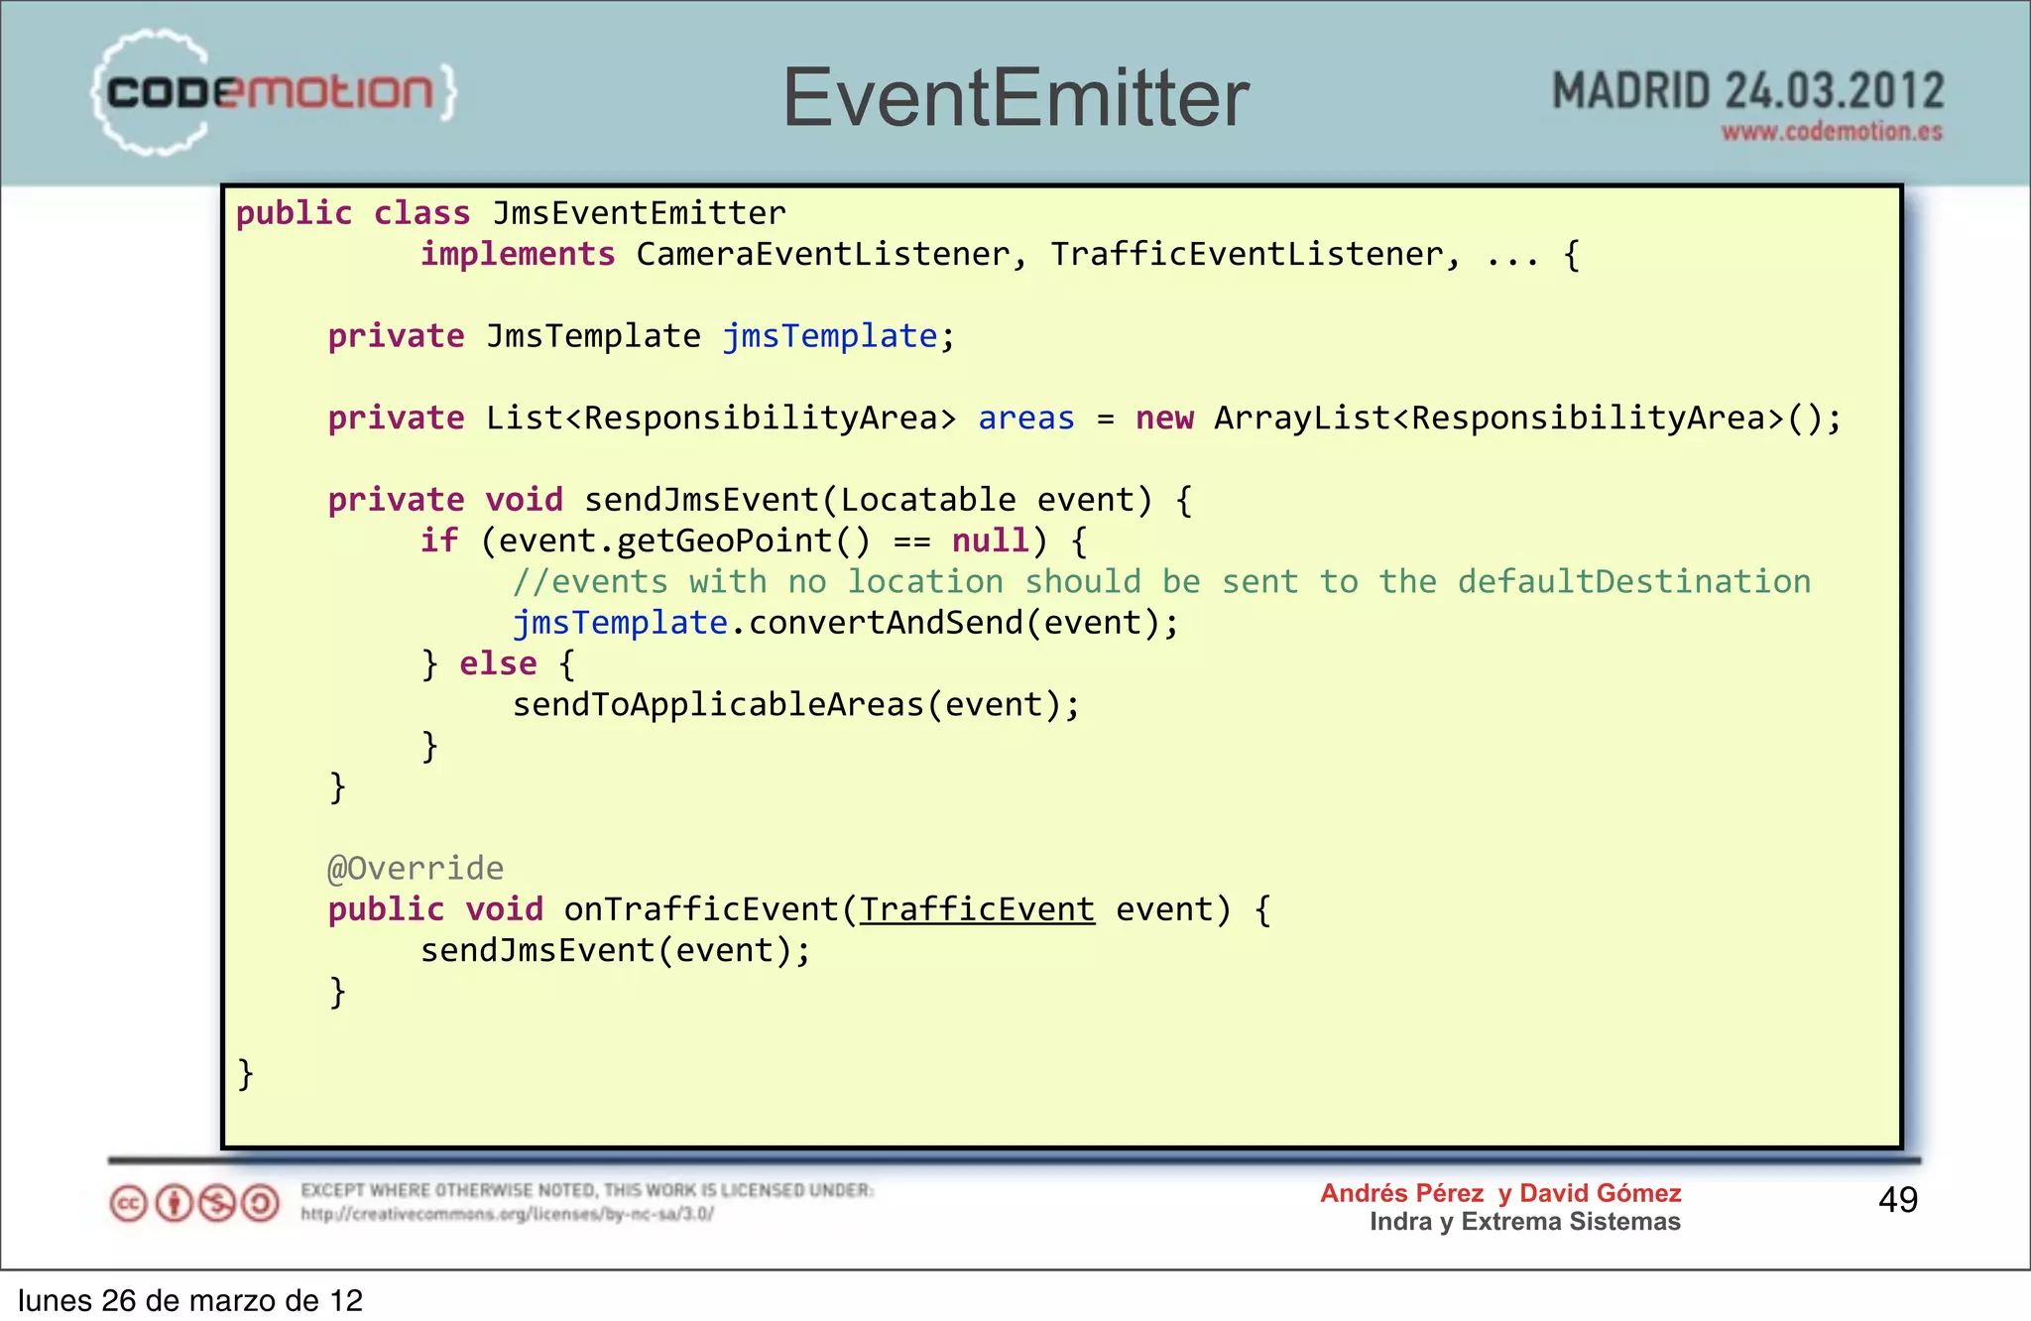
Task: Click the green defaultDestination comment line
Action: point(1161,582)
